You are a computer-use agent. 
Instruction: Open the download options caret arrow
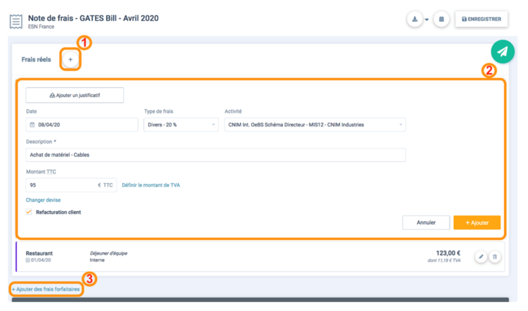tap(427, 20)
